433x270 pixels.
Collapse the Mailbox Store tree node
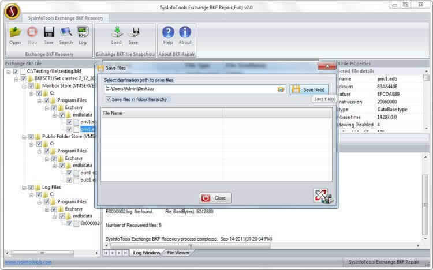pyautogui.click(x=24, y=86)
